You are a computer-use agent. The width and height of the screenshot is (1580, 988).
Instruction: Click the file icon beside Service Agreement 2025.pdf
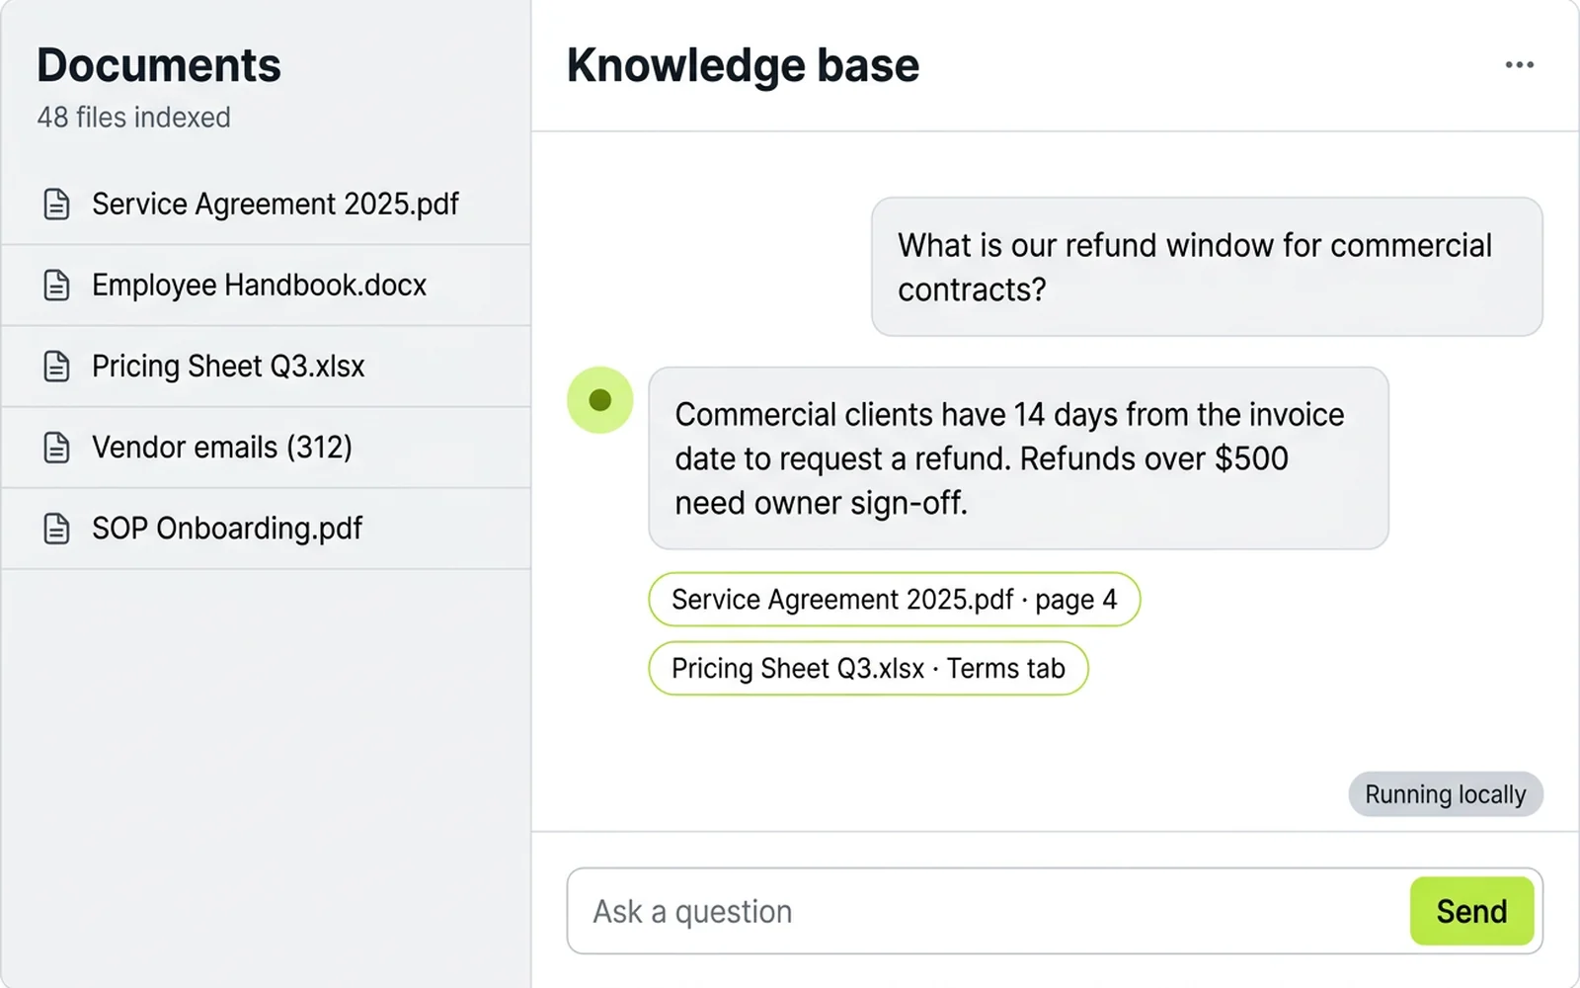57,205
